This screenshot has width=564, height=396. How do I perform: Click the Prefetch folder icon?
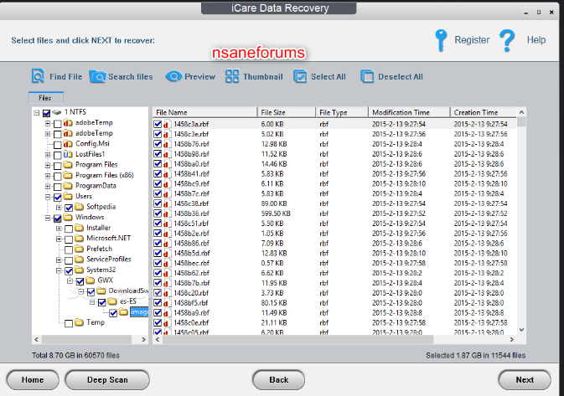tap(79, 249)
